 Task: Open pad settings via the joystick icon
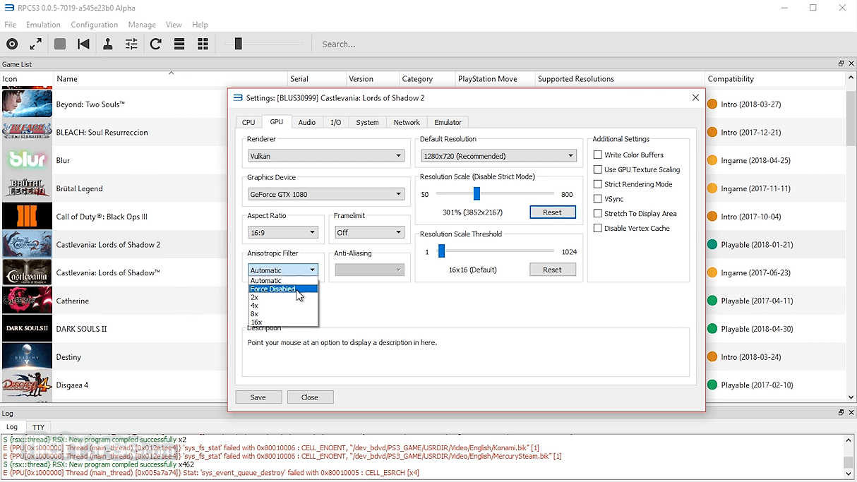[107, 44]
